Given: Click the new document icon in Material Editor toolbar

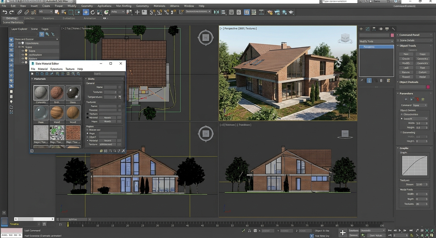Looking at the screenshot, I should pos(37,74).
